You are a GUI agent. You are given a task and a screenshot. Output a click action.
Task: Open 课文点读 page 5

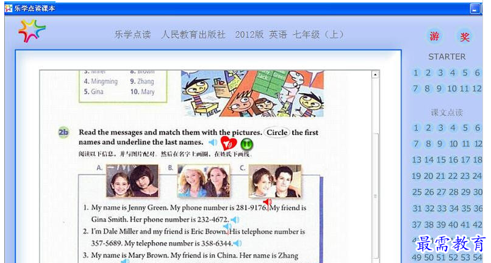(x=465, y=128)
